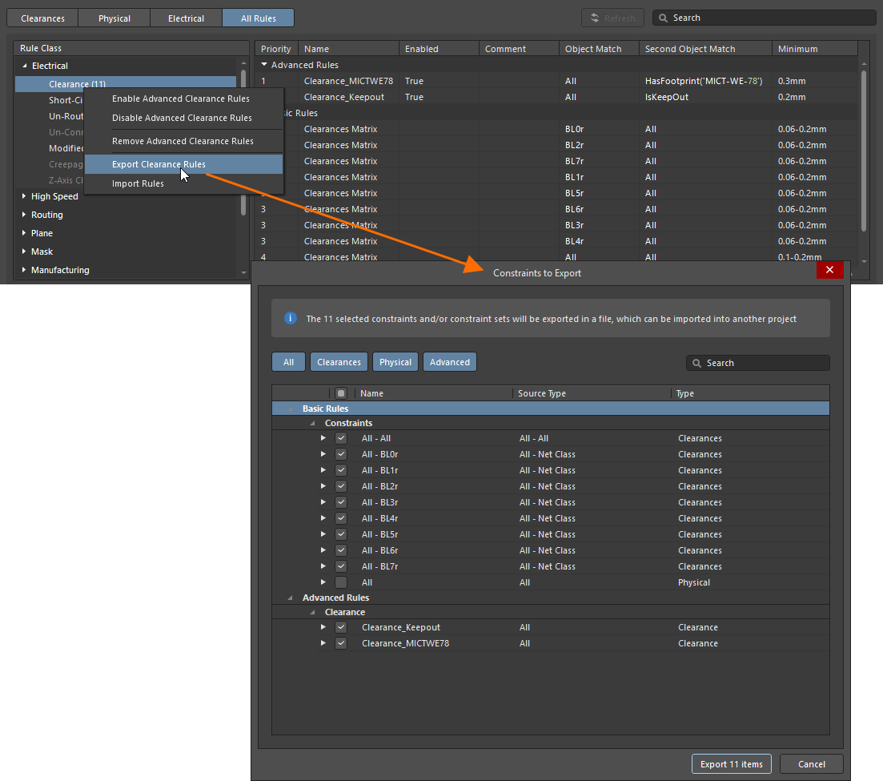Select Import Rules menu entry
Viewport: 883px width, 781px height.
(138, 183)
